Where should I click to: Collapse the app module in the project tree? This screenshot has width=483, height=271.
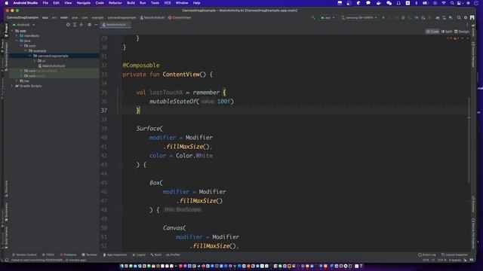(13, 31)
